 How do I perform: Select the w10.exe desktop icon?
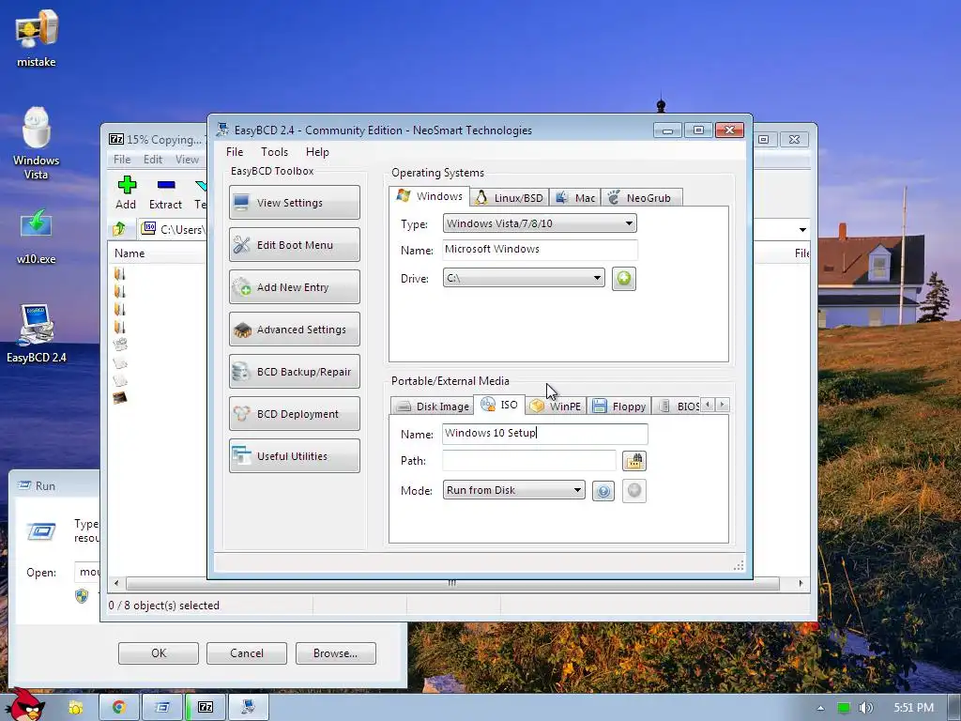[x=37, y=238]
